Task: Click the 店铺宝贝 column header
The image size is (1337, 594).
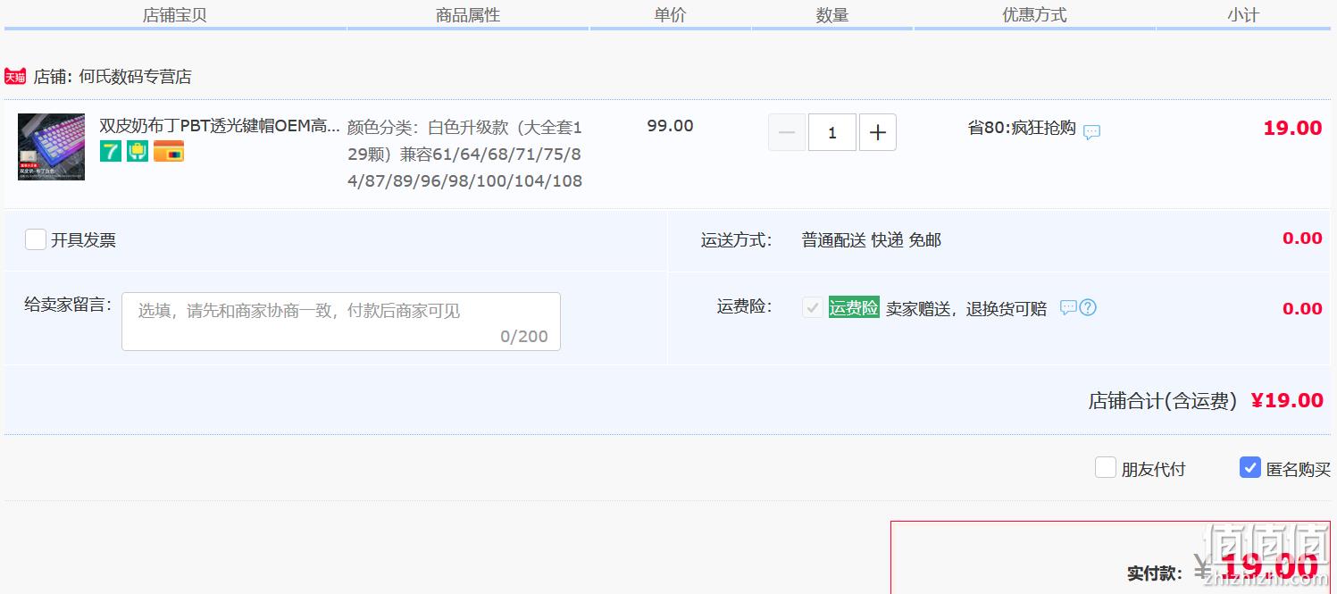Action: pos(175,15)
